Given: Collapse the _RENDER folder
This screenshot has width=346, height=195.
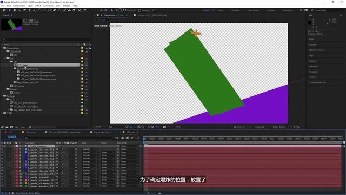Looking at the screenshot, I should click(5, 51).
